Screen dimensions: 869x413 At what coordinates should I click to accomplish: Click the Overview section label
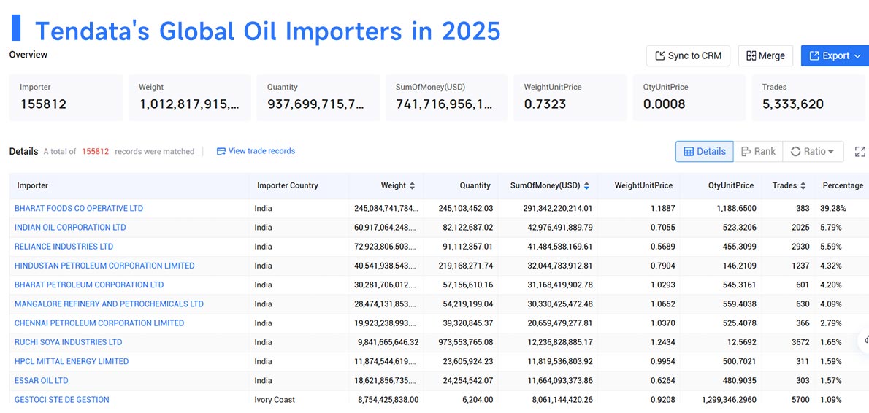click(x=28, y=55)
